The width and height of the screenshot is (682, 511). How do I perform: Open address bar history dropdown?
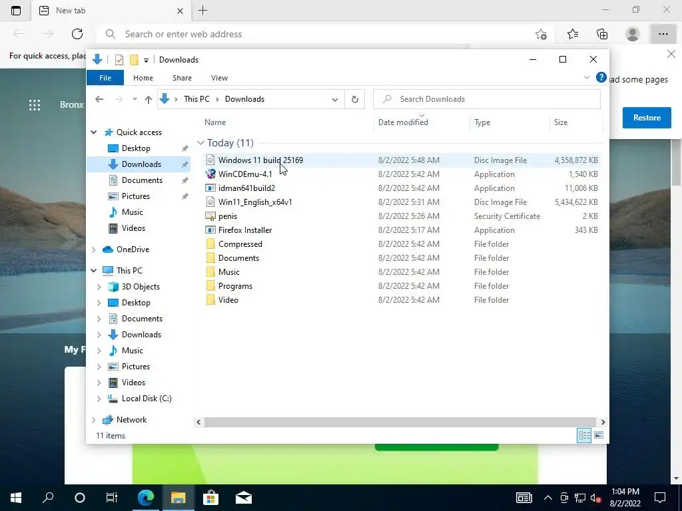coord(334,100)
